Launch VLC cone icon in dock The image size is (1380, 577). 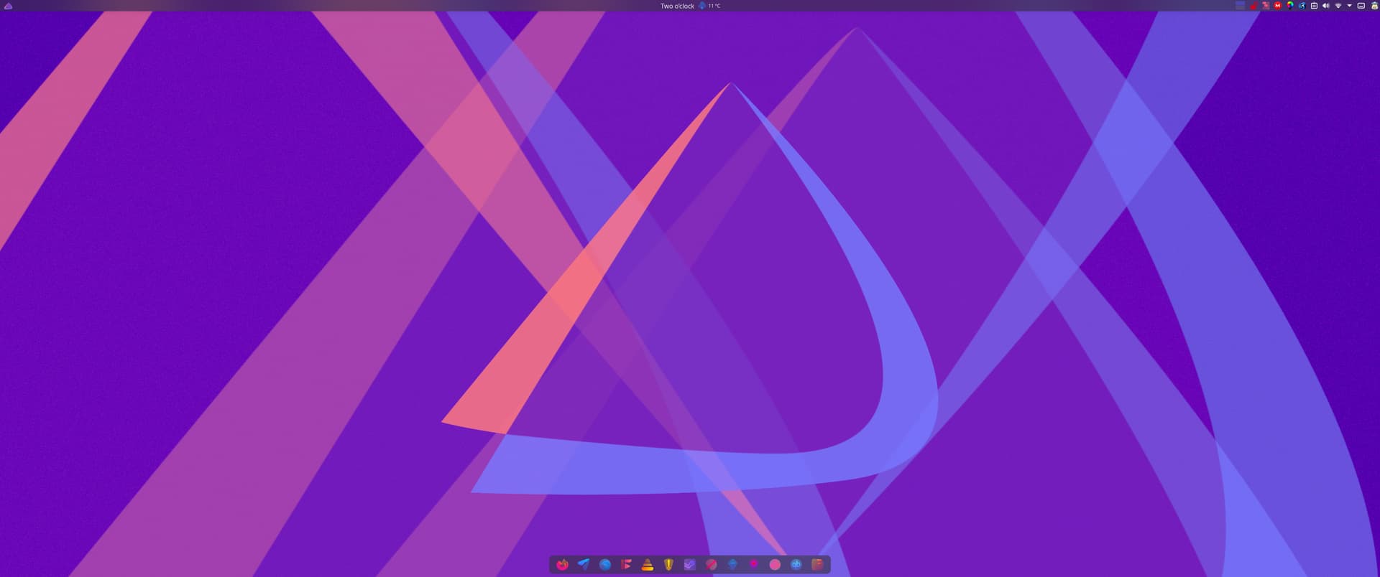tap(648, 565)
